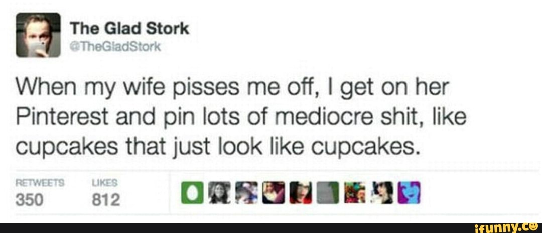The height and width of the screenshot is (233, 542).
Task: View the 350 retweets count
Action: [x=30, y=199]
